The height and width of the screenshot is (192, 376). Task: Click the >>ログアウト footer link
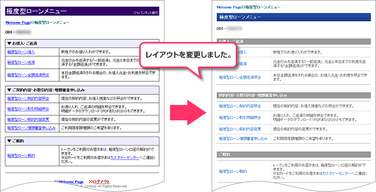99,182
